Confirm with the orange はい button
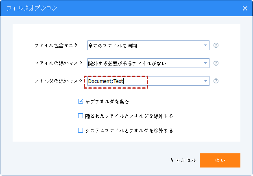253x176 pixels. pyautogui.click(x=220, y=160)
